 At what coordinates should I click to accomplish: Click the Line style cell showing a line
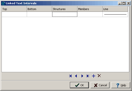pyautogui.click(x=115, y=14)
